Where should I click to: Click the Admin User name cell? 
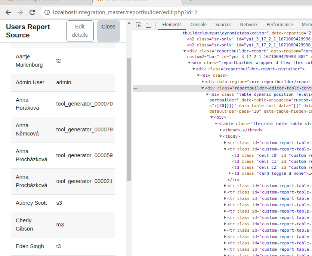[x=30, y=82]
